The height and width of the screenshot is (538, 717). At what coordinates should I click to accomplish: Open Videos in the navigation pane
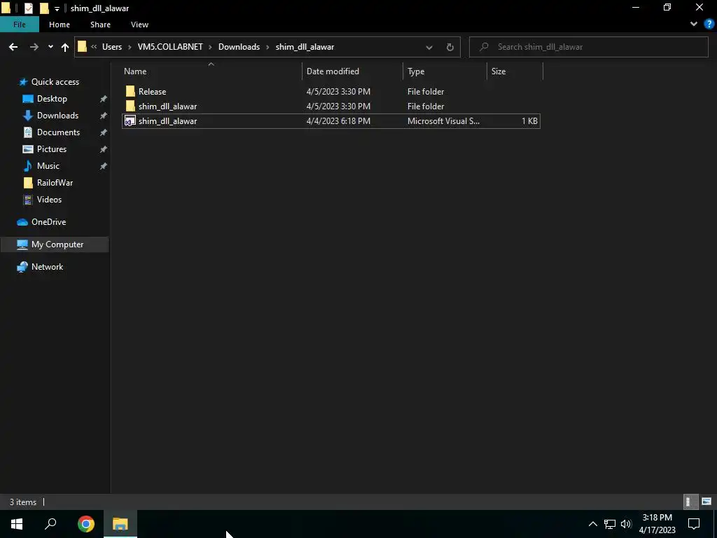coord(49,200)
